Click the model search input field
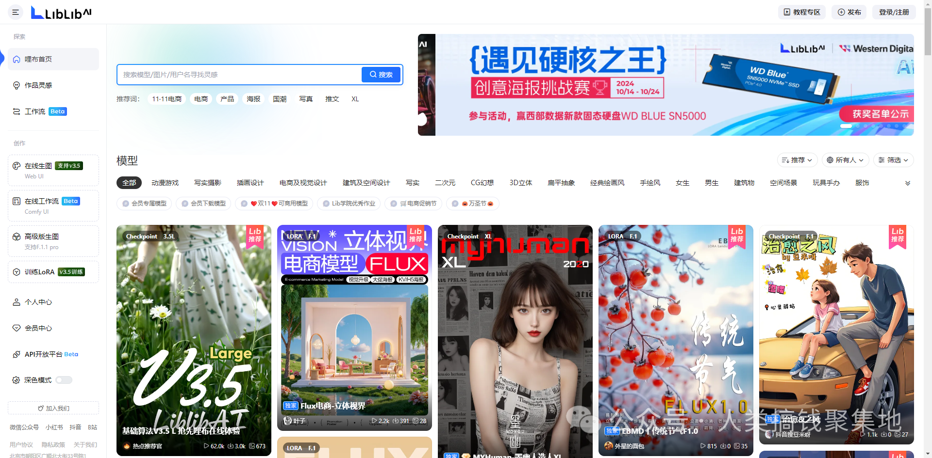932x458 pixels. pos(238,75)
